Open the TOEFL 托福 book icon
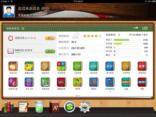The image size is (156, 117). [x=126, y=82]
